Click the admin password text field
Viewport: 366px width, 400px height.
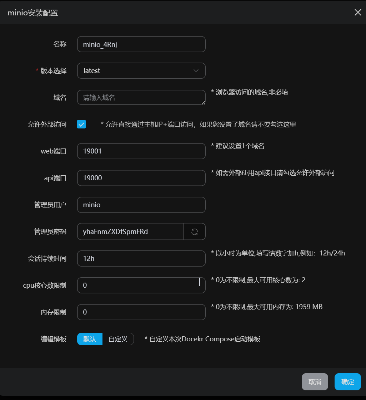(x=130, y=231)
